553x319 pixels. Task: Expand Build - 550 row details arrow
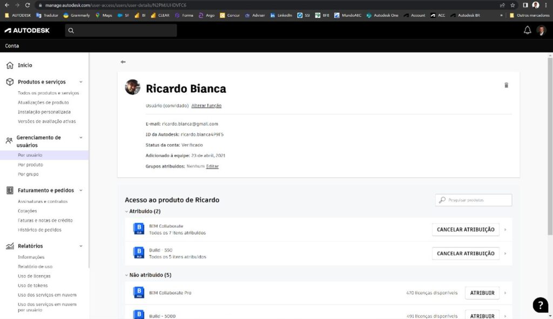point(505,254)
